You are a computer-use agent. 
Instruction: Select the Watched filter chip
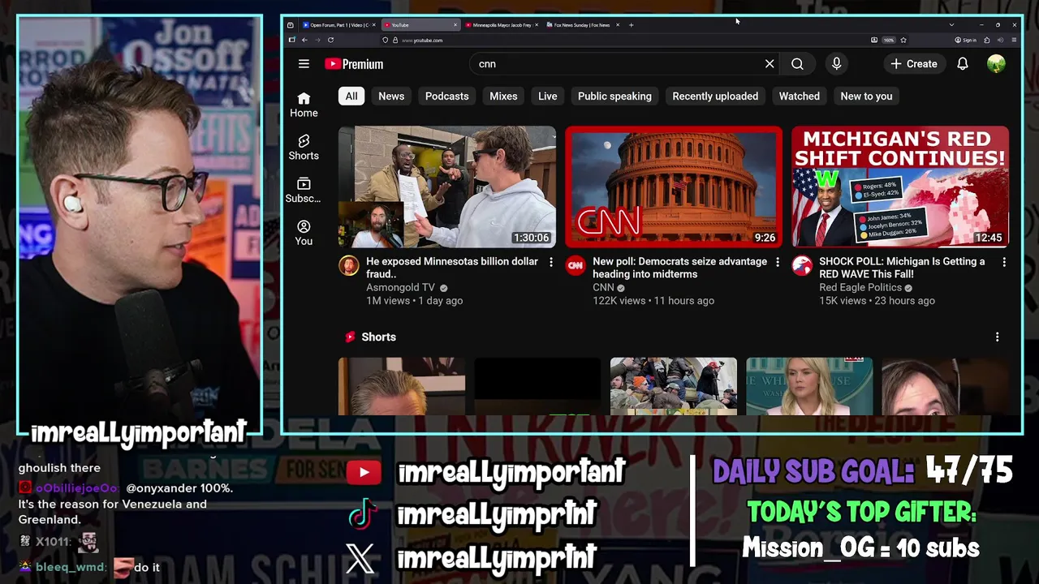coord(800,96)
